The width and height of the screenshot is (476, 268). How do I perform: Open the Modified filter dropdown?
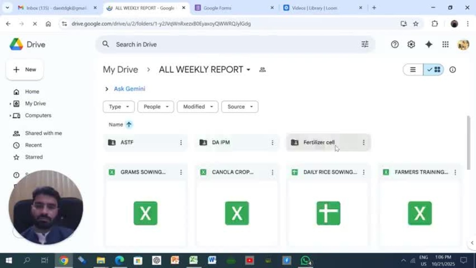(x=198, y=107)
